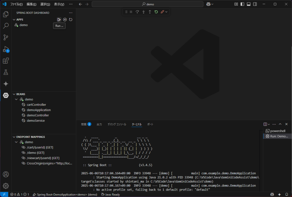Open the /viewcart/{userId} [GET] endpoint
Screen dimensions: 292x197
coord(44,158)
